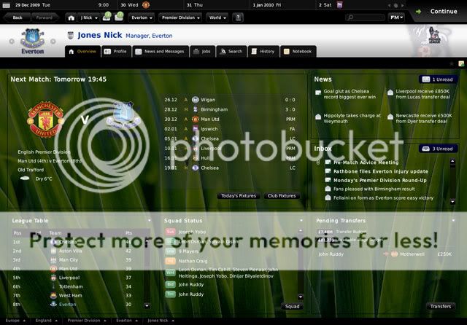
Task: Open the Premier Division dropdown menu
Action: pyautogui.click(x=180, y=16)
